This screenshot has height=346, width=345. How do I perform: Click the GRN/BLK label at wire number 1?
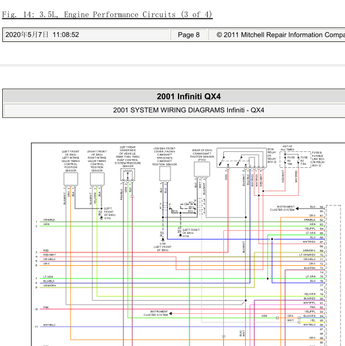click(x=49, y=220)
